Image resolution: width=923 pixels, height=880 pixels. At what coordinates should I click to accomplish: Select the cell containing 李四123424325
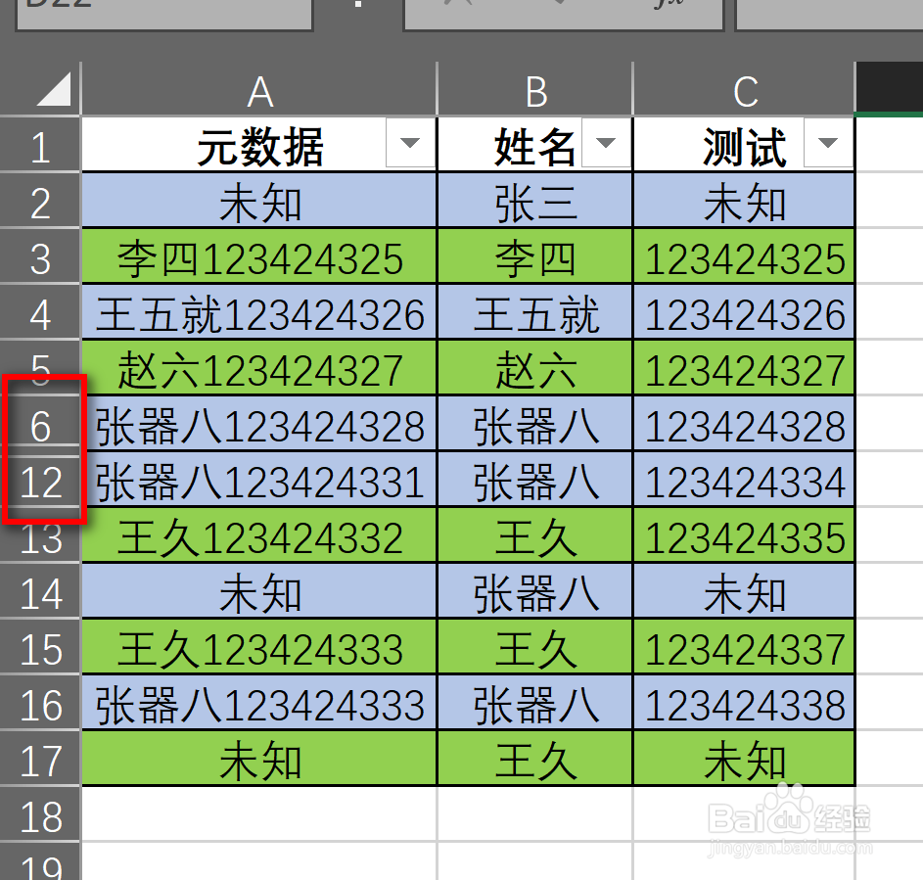coord(259,256)
